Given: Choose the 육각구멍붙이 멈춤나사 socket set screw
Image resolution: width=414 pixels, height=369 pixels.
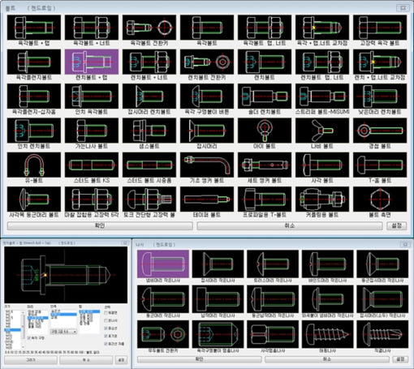Looking at the screenshot, I should 218,334.
